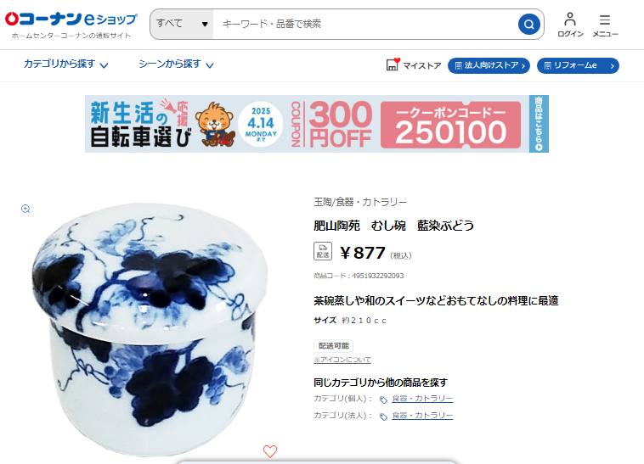Open the ※アイコンについて link
The image size is (644, 464).
coord(342,360)
